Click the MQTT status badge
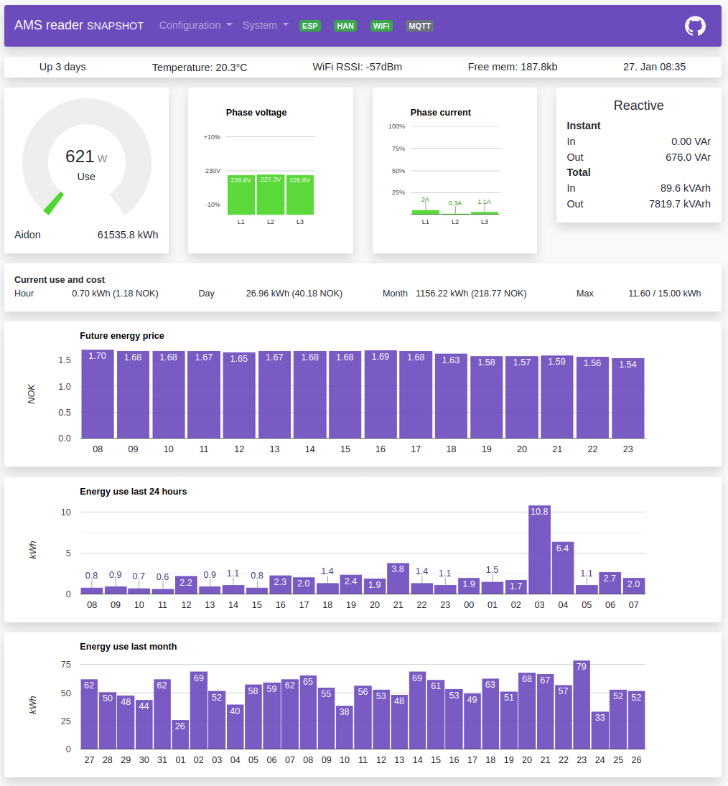728x786 pixels. [419, 26]
